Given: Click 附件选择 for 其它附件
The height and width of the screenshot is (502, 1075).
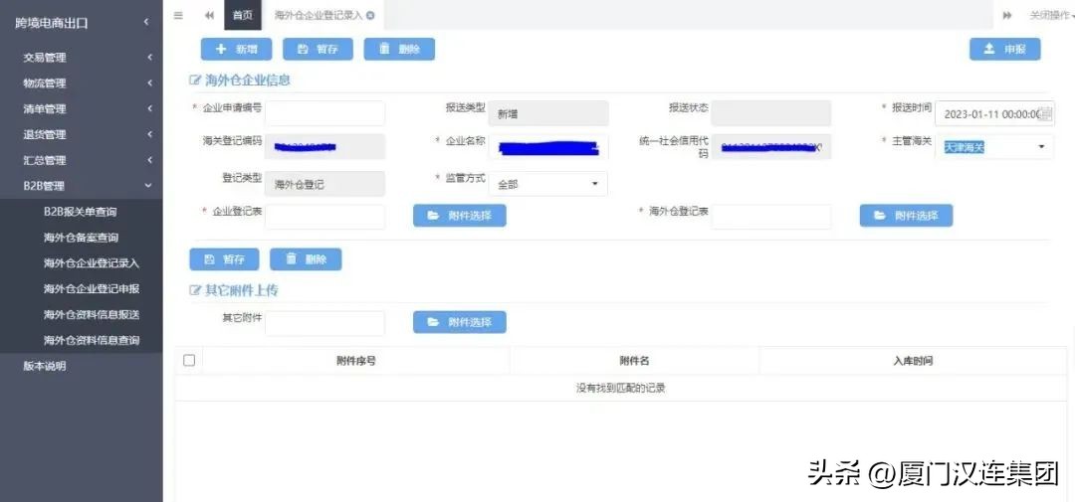Looking at the screenshot, I should [x=459, y=322].
